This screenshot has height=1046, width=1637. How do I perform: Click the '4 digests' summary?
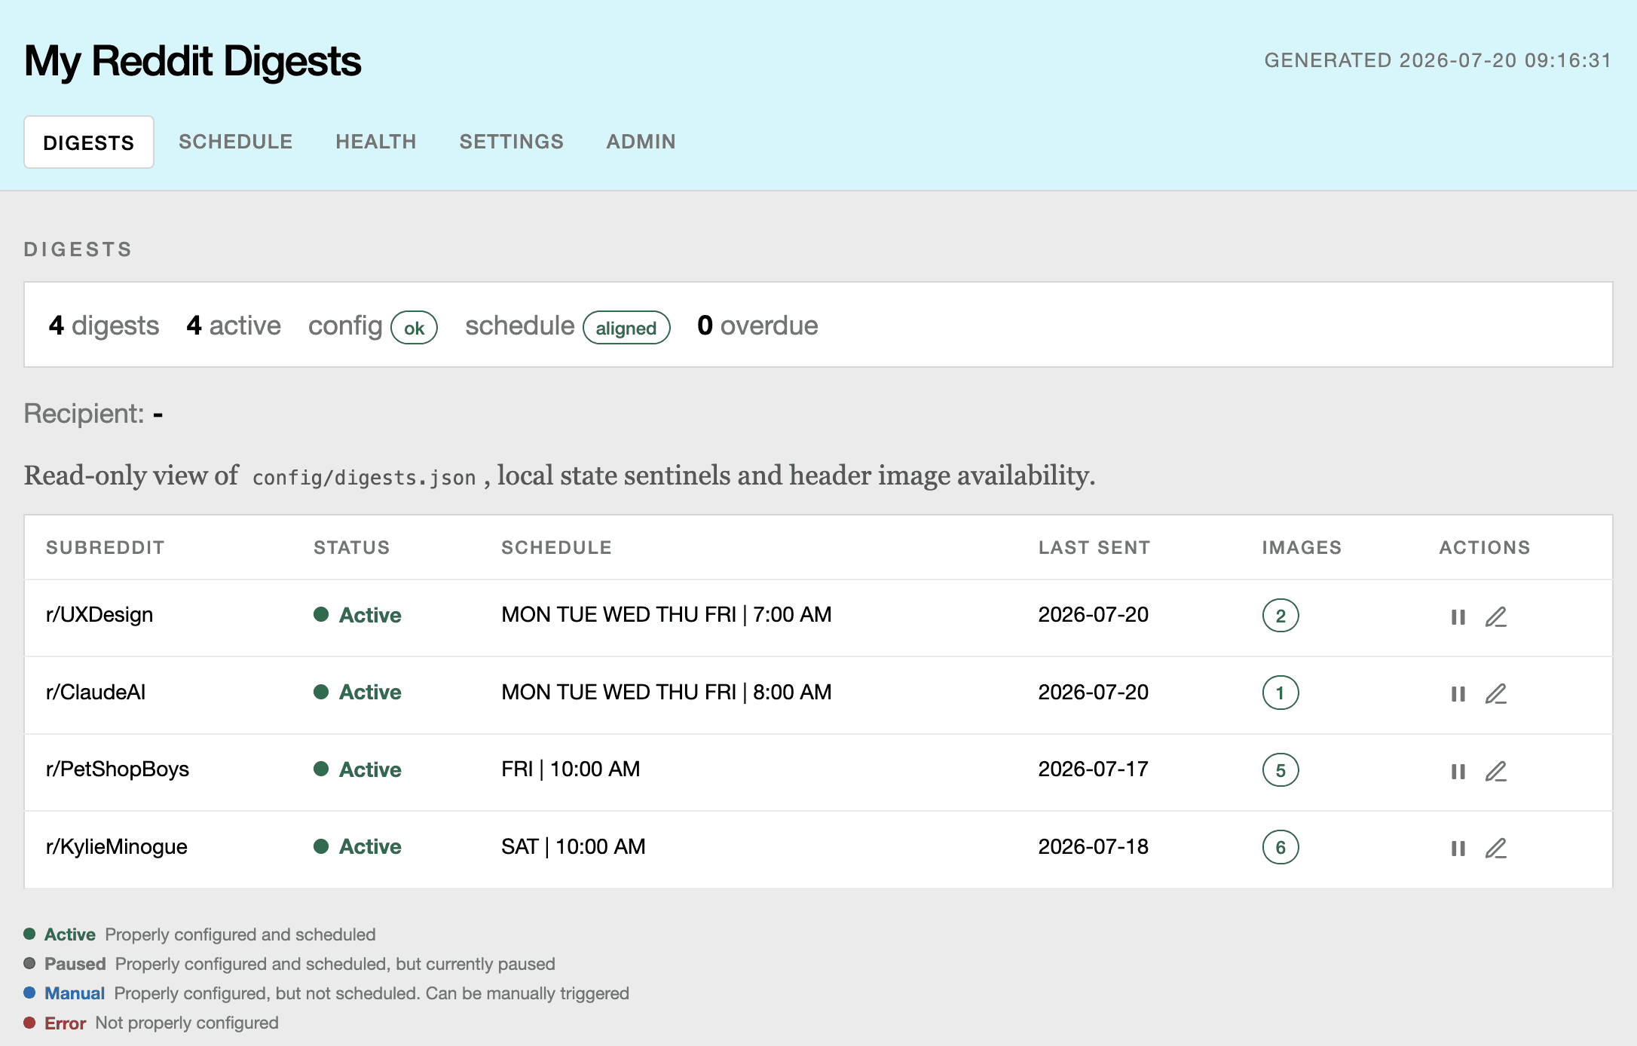(104, 326)
